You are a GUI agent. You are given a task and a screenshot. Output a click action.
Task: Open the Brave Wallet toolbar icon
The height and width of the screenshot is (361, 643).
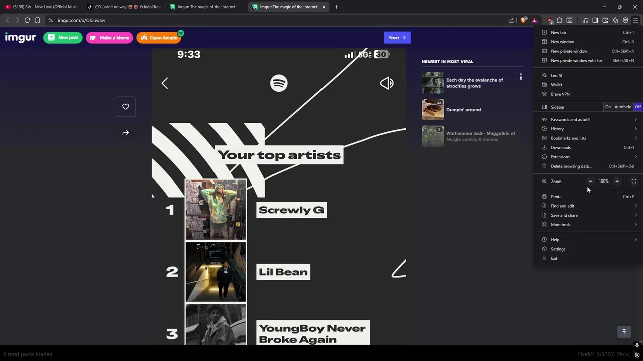pyautogui.click(x=605, y=20)
